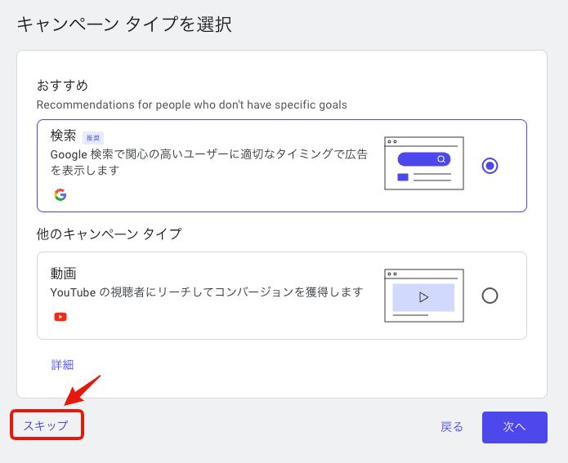Click the video campaign illustration

point(424,296)
